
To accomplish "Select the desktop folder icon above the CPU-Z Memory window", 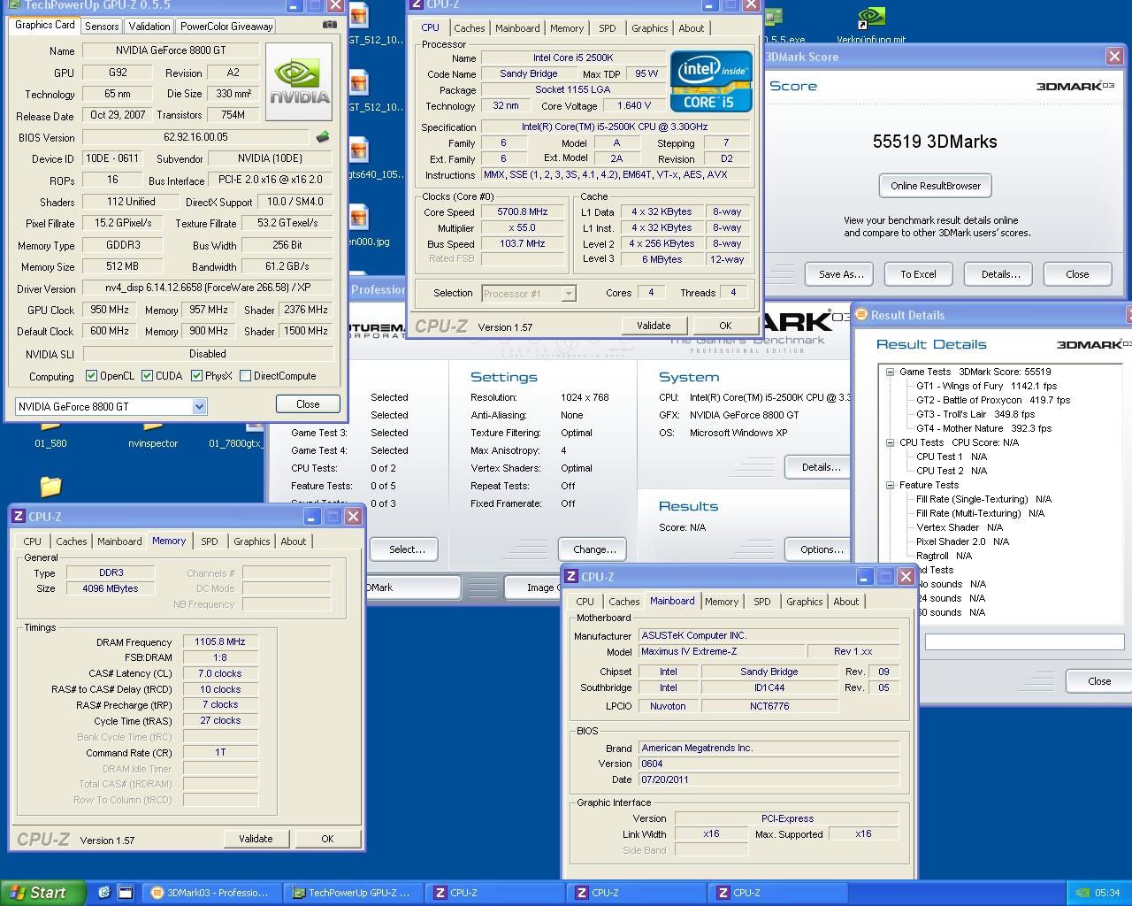I will coord(50,486).
